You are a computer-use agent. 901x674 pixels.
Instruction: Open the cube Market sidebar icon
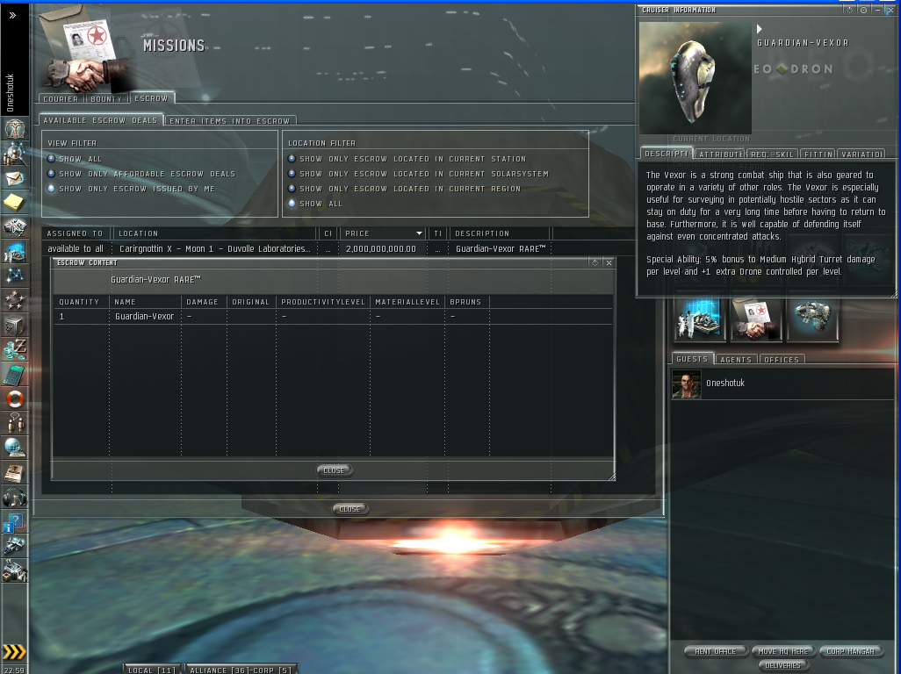(14, 325)
